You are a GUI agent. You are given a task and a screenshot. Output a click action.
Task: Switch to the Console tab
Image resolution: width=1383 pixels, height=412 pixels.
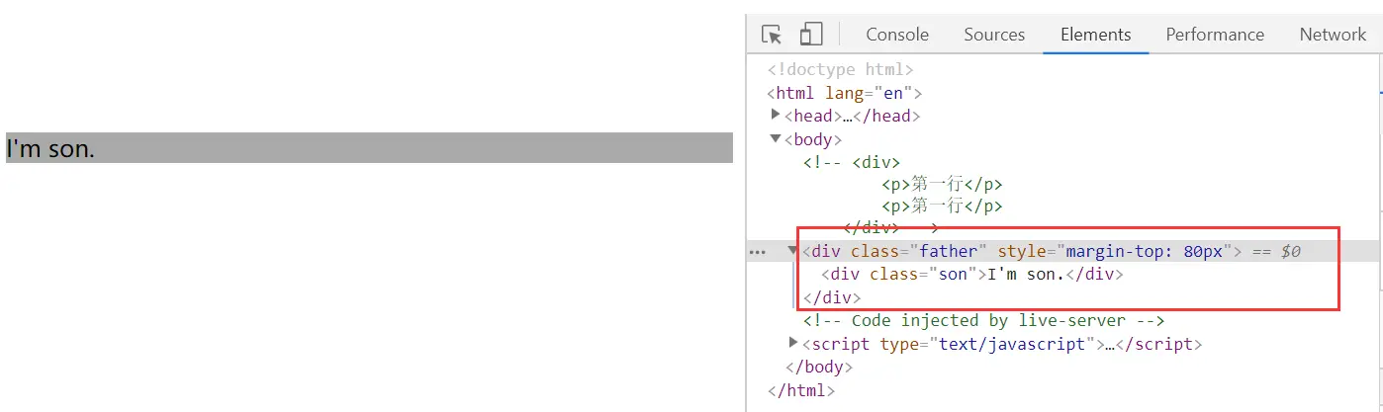(897, 35)
